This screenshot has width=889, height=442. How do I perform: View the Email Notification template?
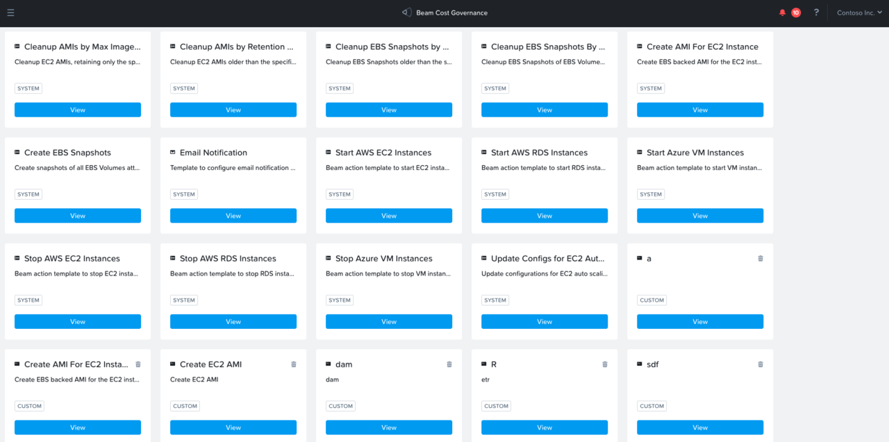[233, 216]
